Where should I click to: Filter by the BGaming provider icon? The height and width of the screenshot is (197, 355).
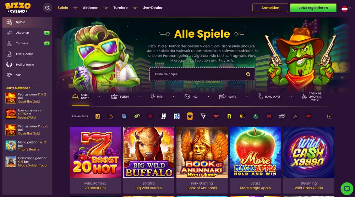tap(98, 116)
